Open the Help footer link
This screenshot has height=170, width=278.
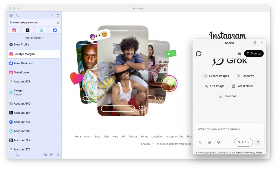click(115, 137)
